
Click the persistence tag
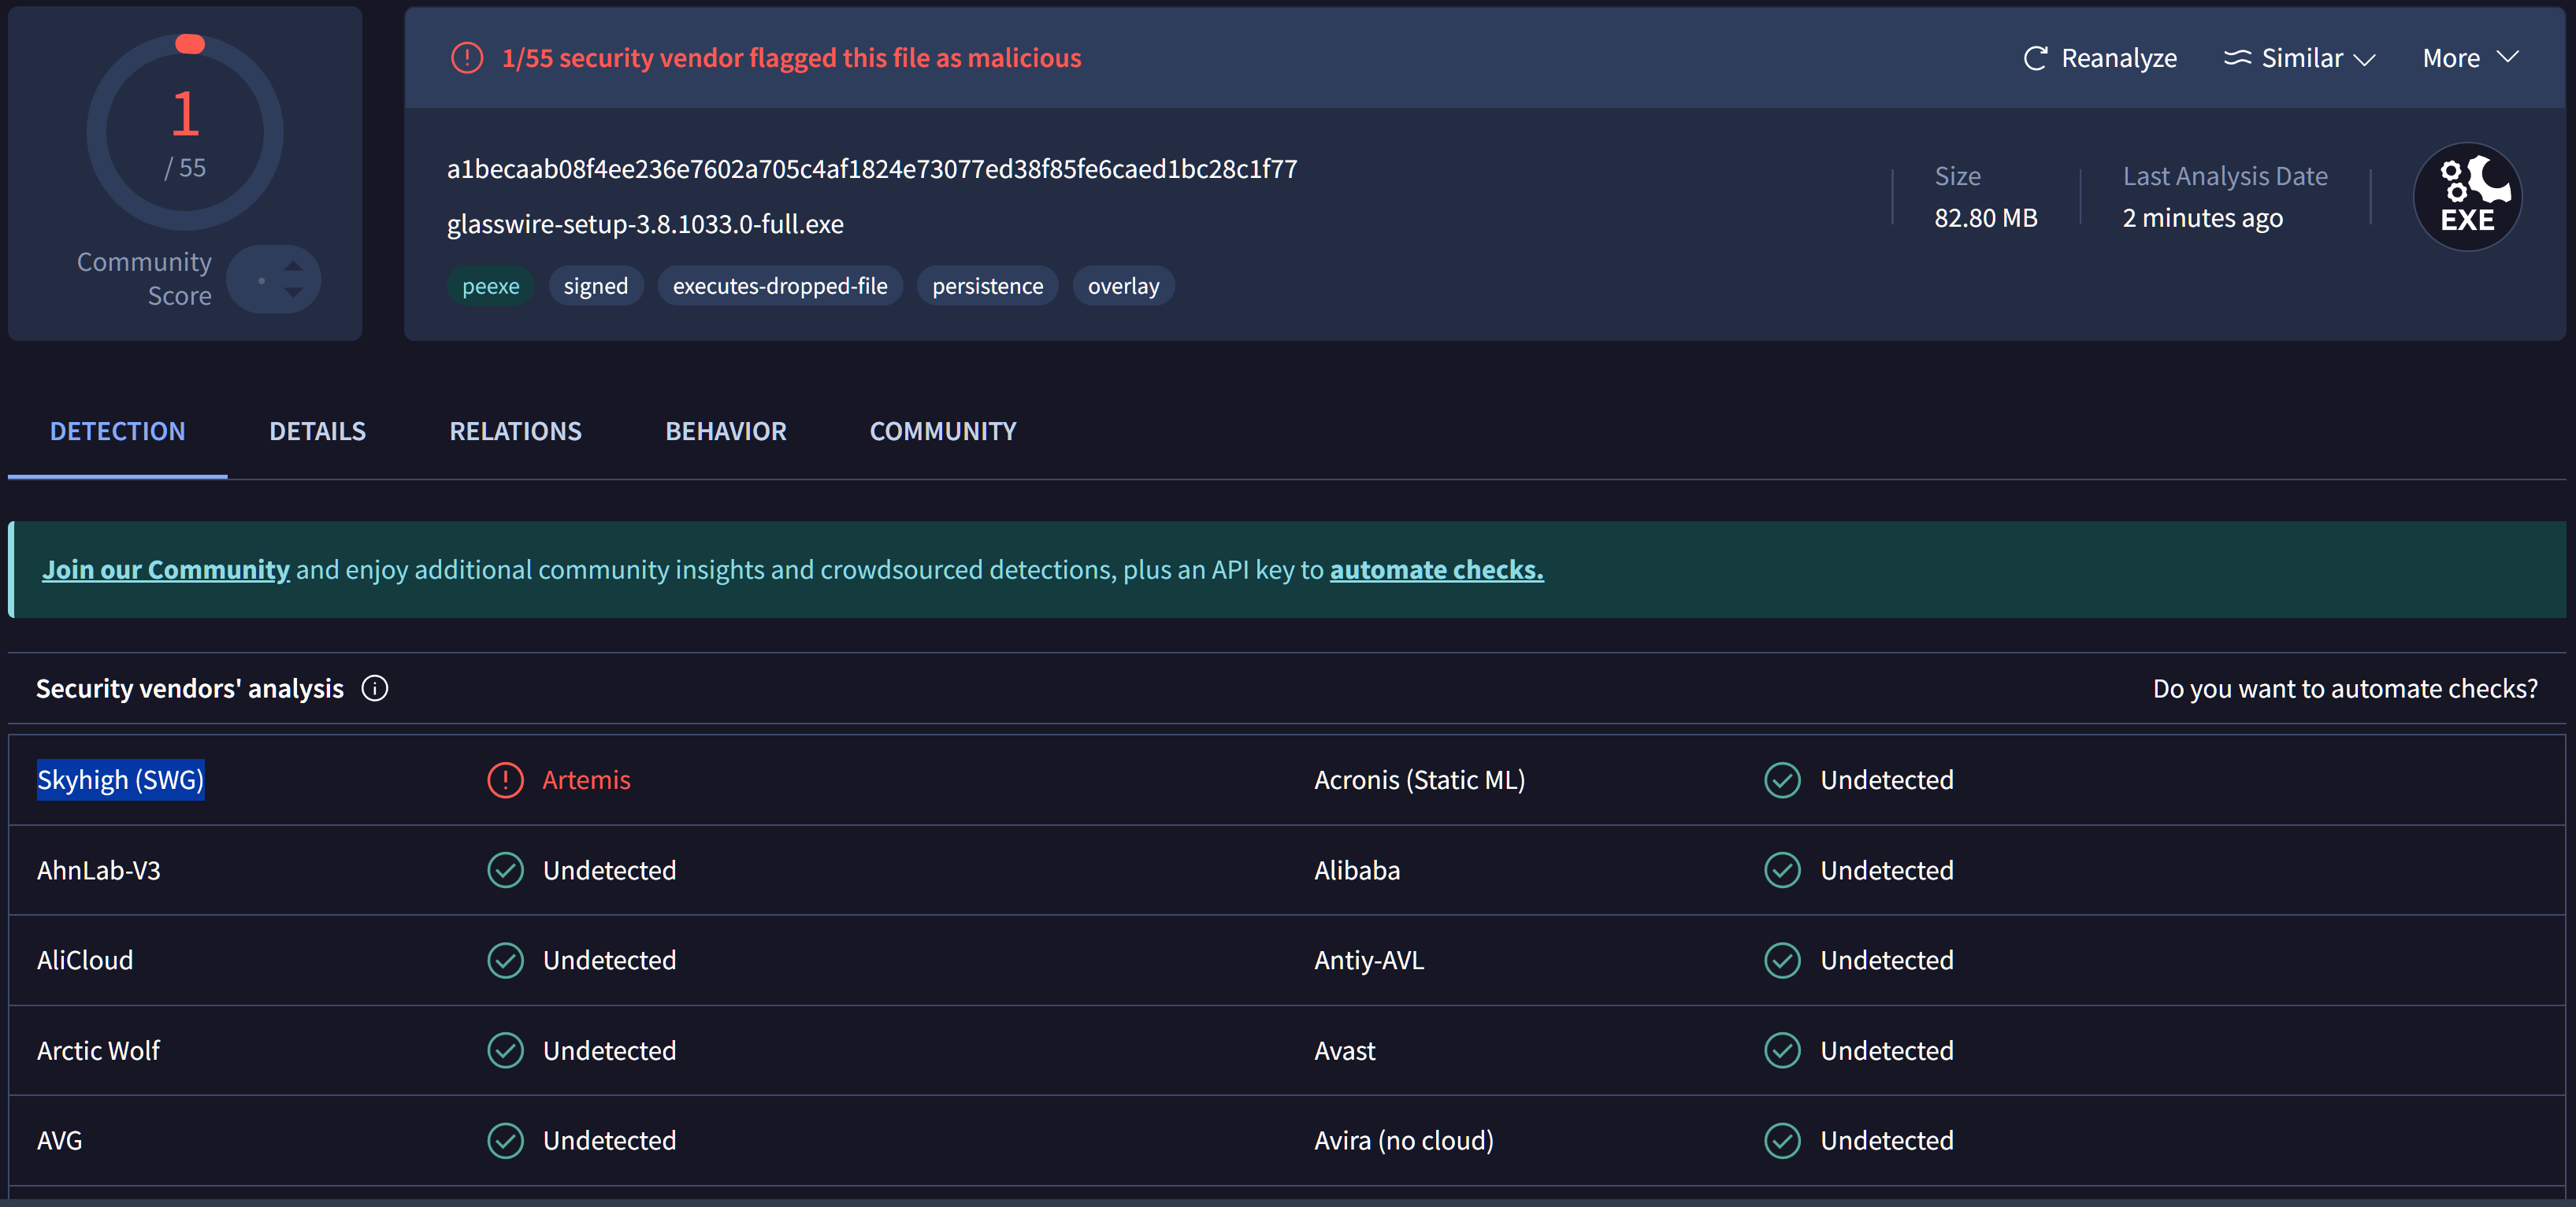pyautogui.click(x=987, y=286)
